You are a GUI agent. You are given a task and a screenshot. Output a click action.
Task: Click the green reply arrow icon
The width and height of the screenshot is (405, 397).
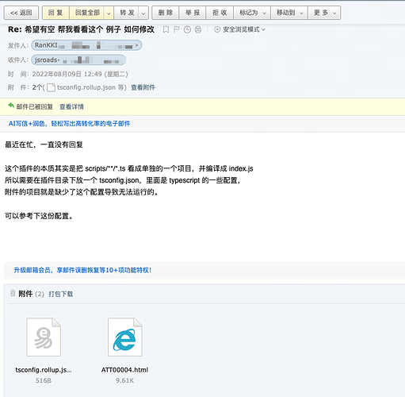click(x=11, y=106)
